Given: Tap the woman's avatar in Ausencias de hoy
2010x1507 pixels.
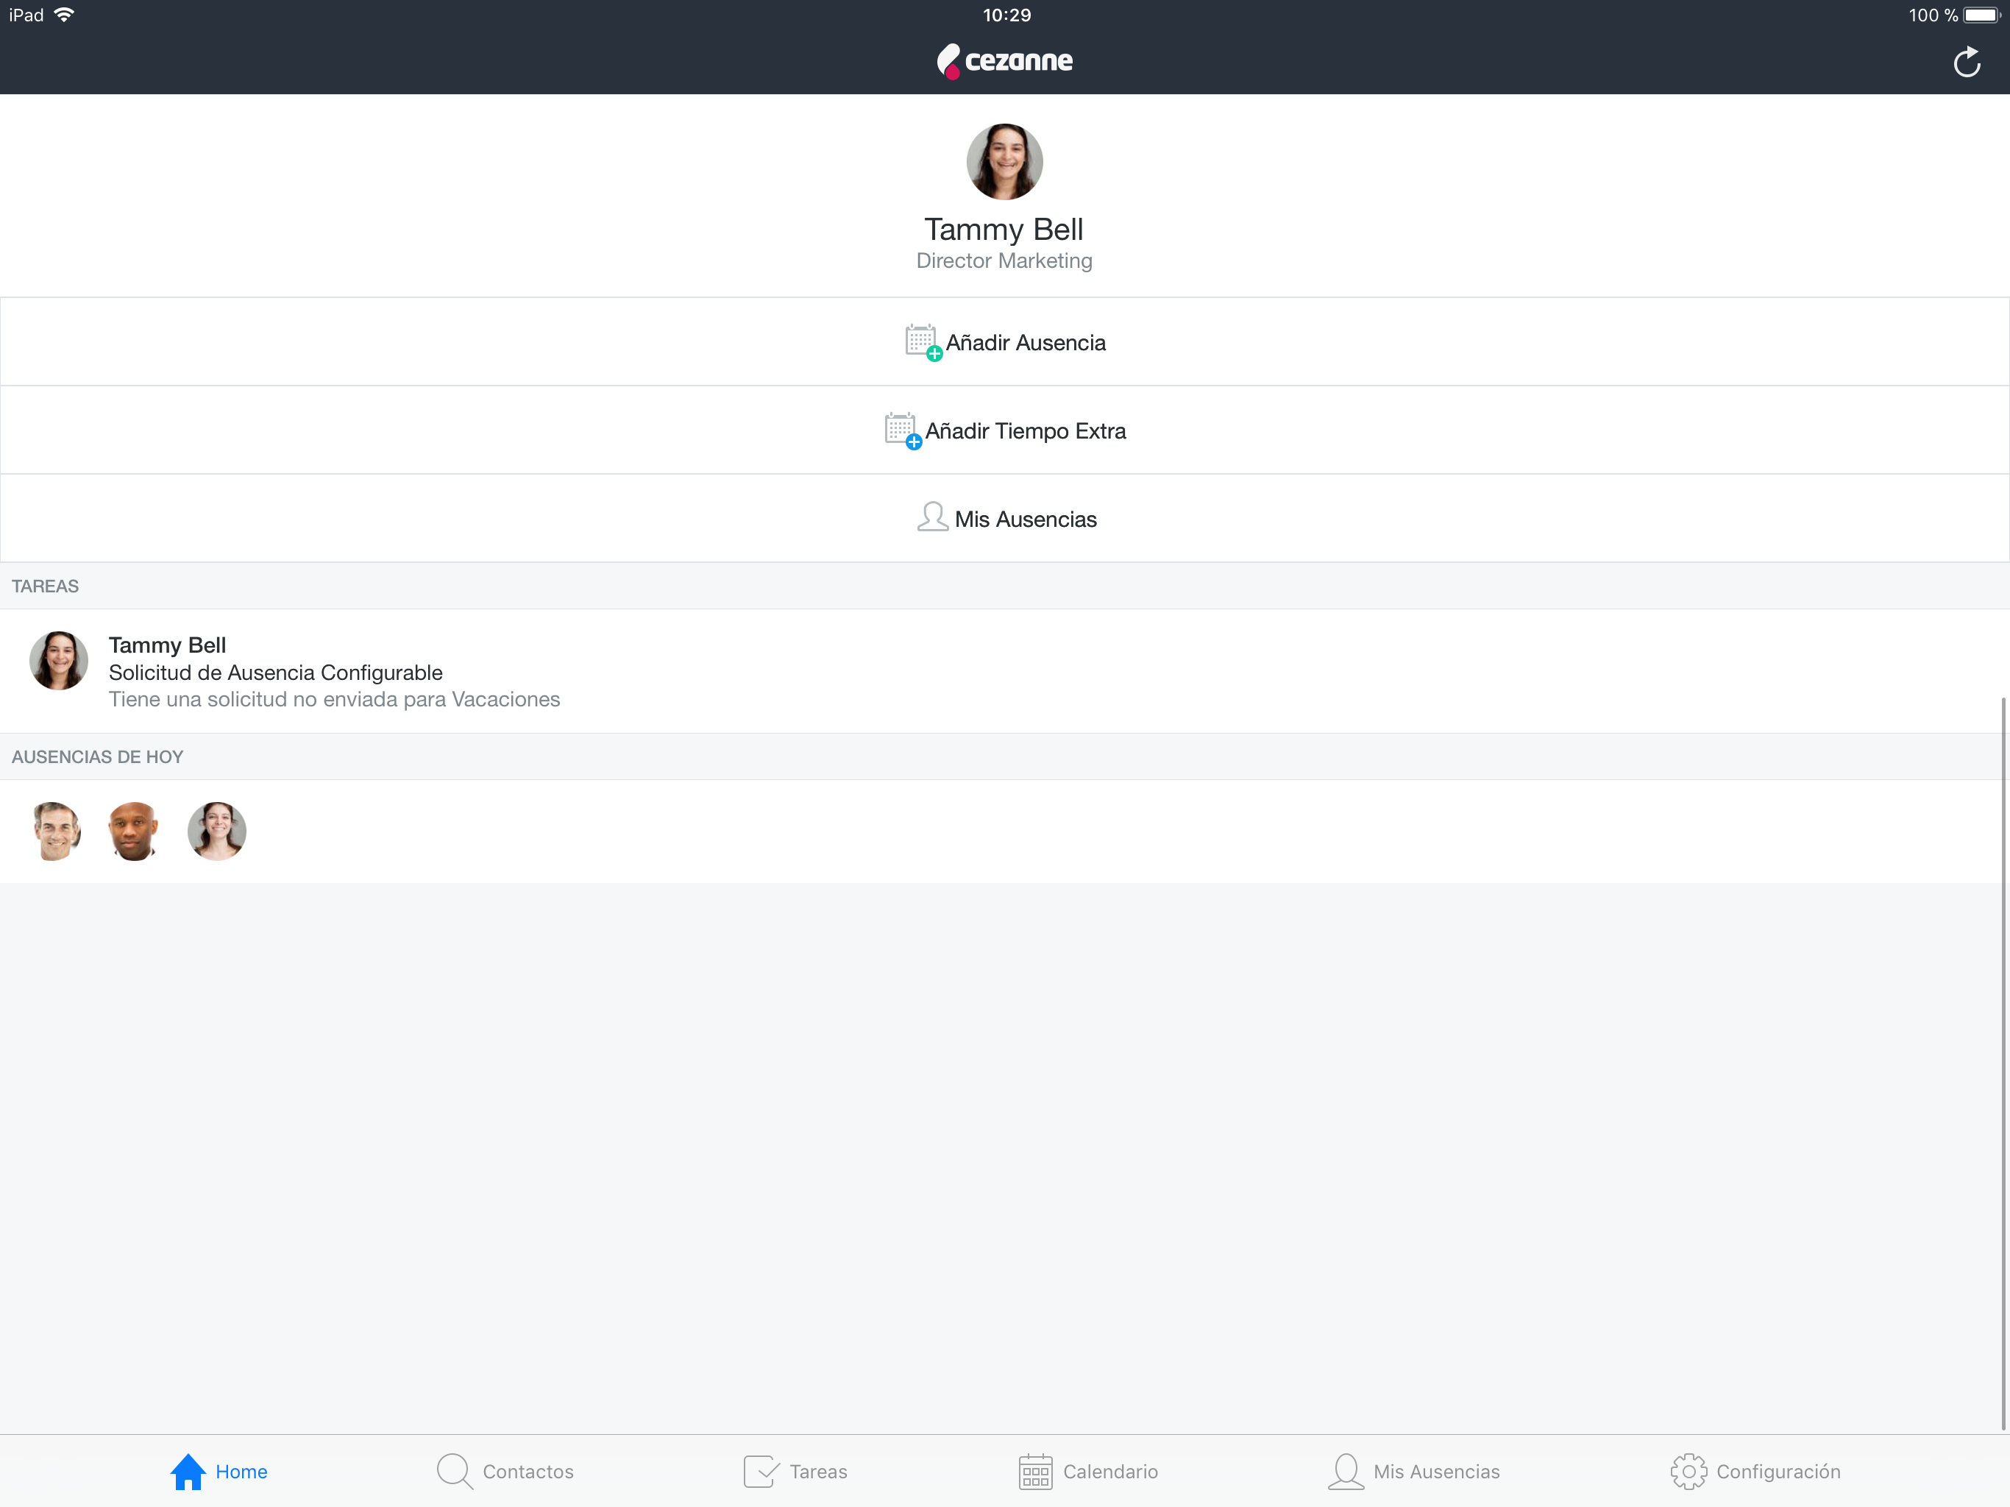Looking at the screenshot, I should pyautogui.click(x=217, y=831).
